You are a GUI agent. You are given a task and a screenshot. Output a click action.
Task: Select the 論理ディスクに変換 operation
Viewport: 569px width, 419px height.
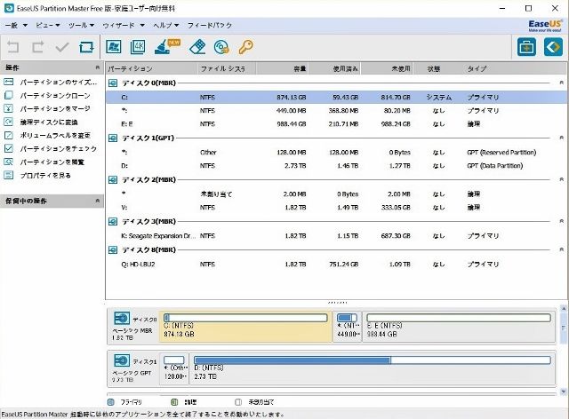[x=41, y=123]
